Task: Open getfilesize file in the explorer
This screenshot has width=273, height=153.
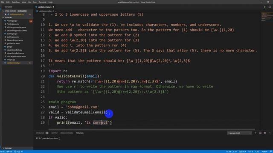Action: click(13, 43)
